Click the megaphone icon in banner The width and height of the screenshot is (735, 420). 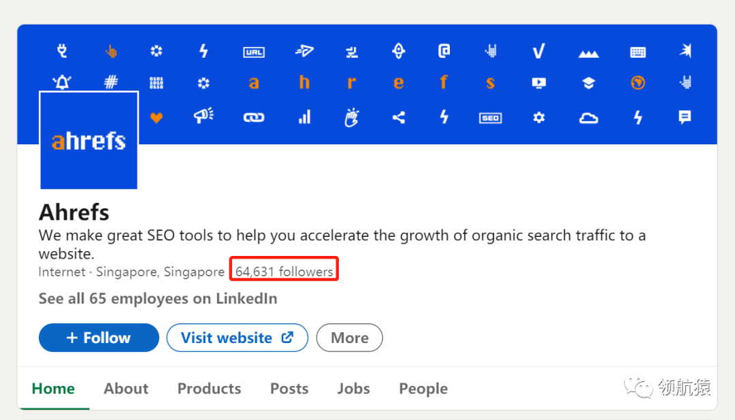pyautogui.click(x=203, y=116)
